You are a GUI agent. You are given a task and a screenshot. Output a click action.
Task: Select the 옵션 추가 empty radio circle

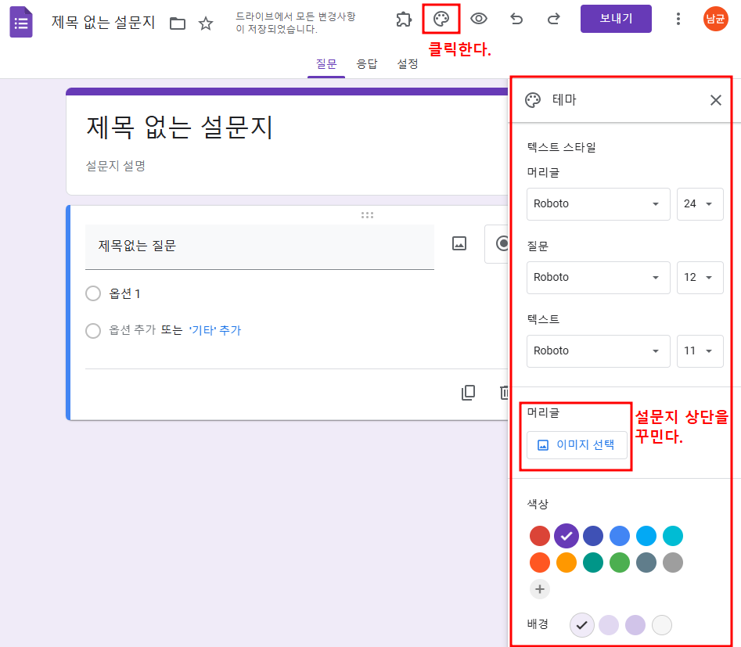click(92, 330)
